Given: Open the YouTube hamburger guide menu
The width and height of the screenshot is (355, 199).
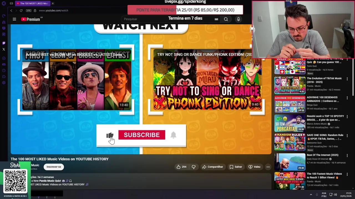Looking at the screenshot, I should pos(14,19).
